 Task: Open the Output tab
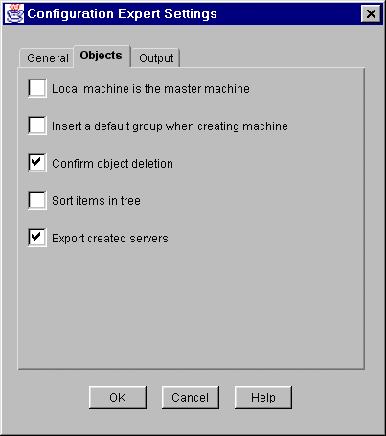(x=156, y=58)
